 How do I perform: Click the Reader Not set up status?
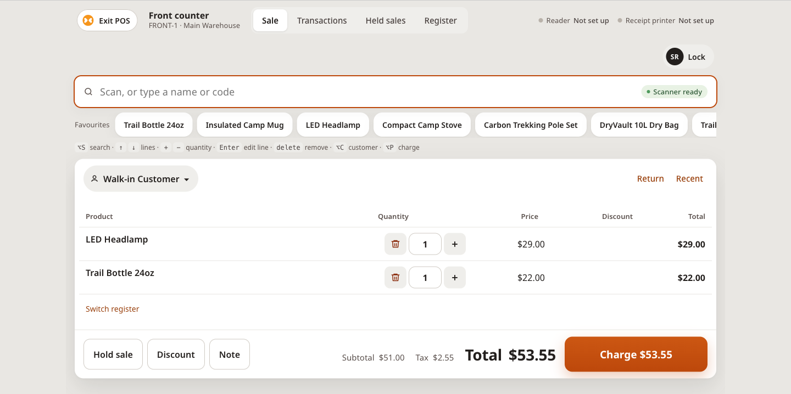[x=573, y=21]
